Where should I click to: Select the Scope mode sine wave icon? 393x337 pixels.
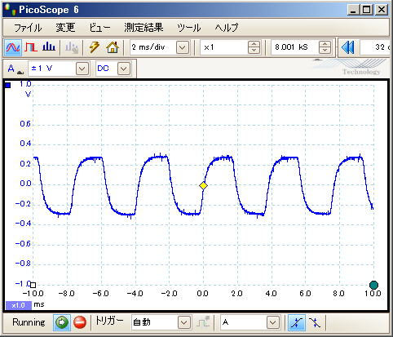[13, 47]
